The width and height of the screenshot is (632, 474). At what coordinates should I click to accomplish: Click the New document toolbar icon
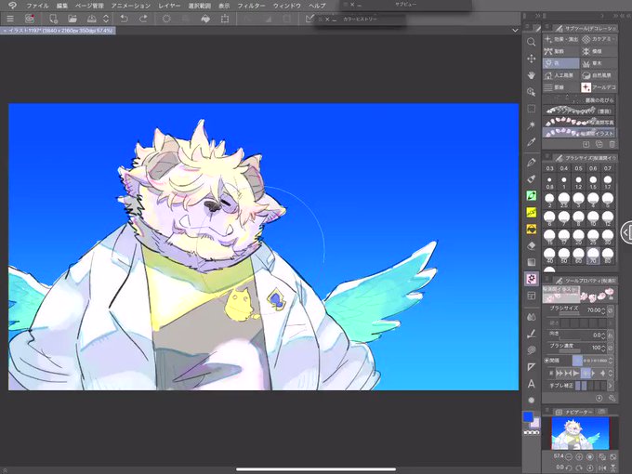[53, 19]
